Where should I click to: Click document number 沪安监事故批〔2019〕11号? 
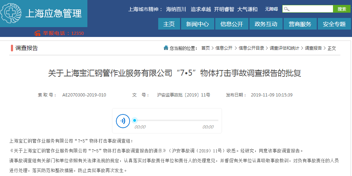(x=184, y=95)
